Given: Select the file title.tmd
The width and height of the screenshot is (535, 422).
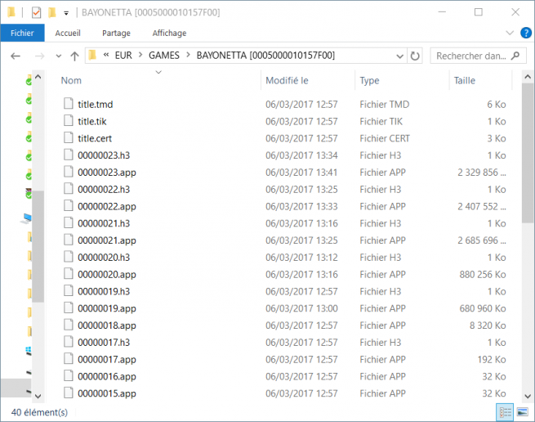Looking at the screenshot, I should pos(96,104).
